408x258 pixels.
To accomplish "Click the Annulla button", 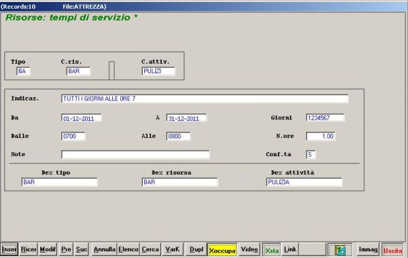I will pos(104,249).
